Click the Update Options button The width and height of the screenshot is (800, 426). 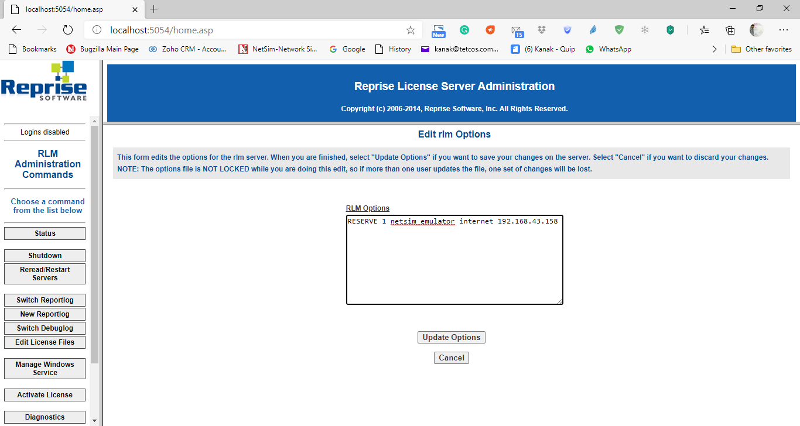pos(452,338)
